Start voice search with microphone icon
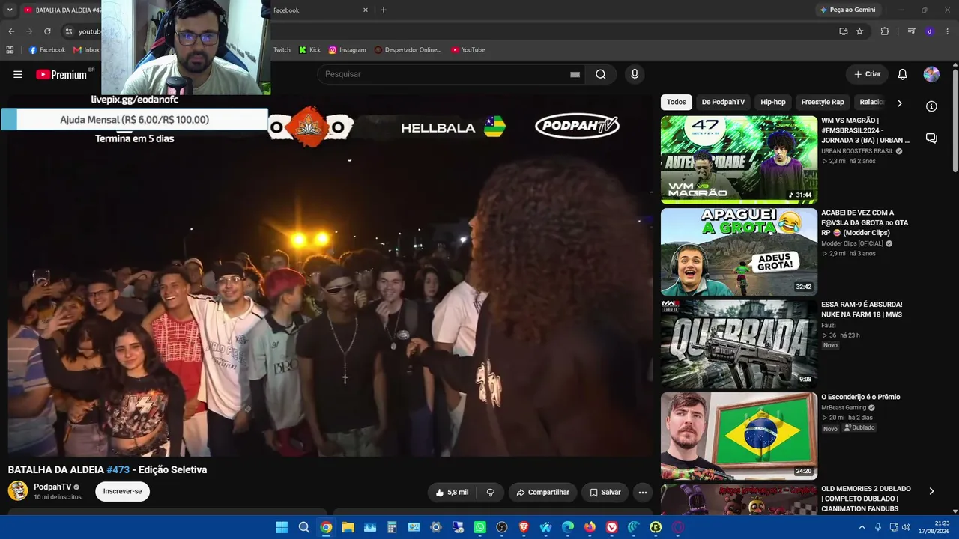The image size is (959, 539). point(635,74)
